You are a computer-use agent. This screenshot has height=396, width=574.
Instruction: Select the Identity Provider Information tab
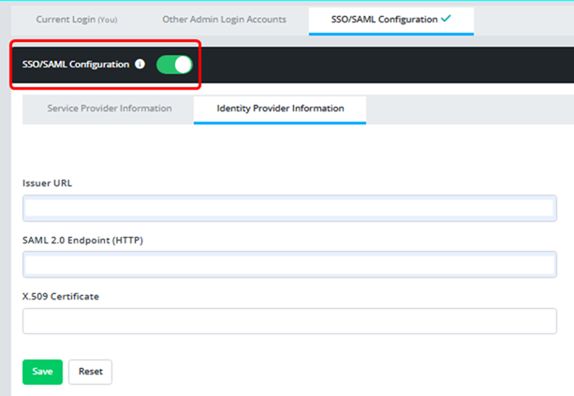tap(280, 110)
